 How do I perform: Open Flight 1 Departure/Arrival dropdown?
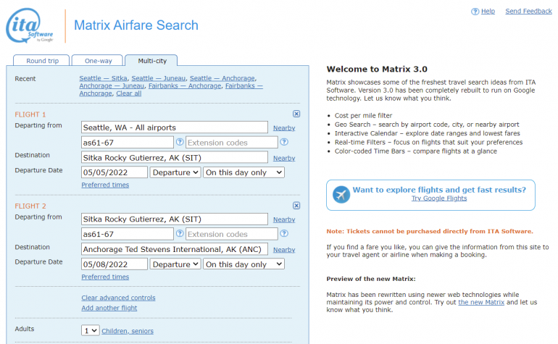[x=175, y=172]
